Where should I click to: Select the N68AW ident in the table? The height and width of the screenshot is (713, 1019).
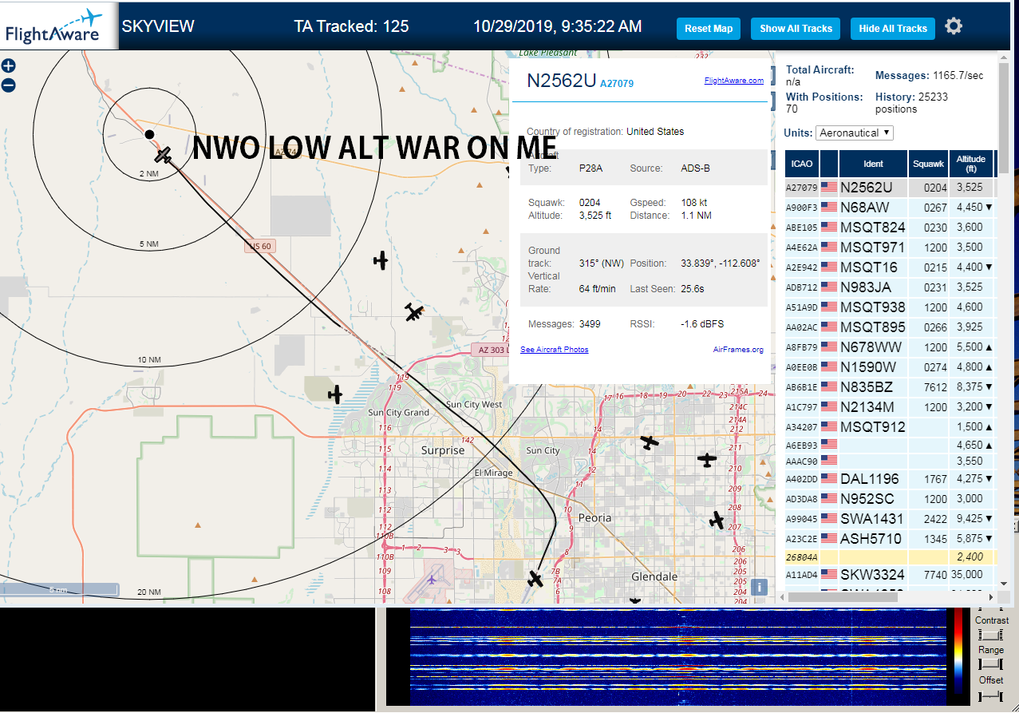(864, 208)
